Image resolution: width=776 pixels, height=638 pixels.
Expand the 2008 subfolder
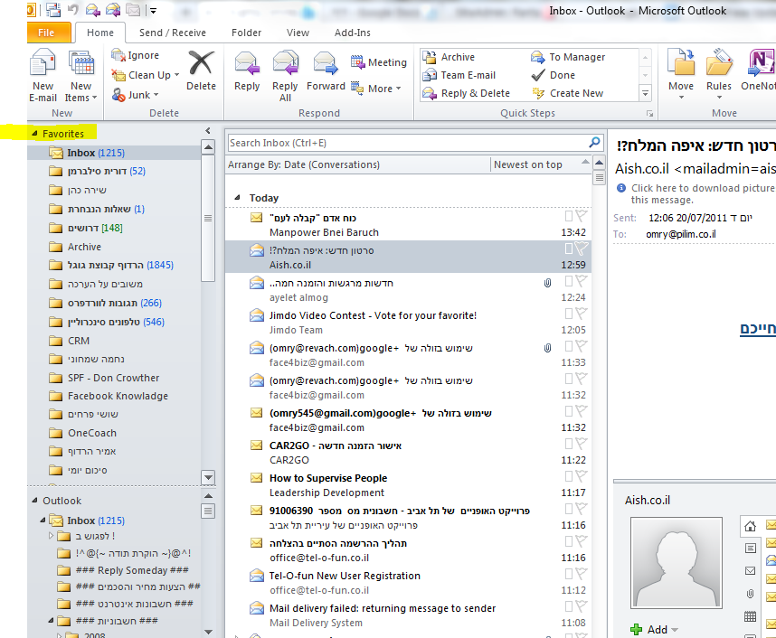[59, 635]
